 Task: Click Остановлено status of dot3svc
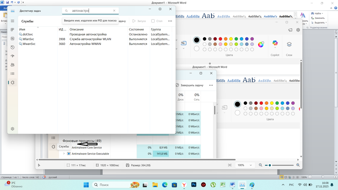(x=138, y=34)
